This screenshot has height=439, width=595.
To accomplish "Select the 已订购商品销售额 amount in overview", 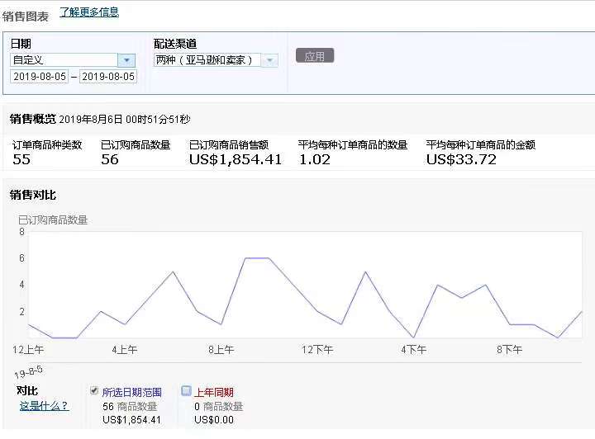I will (236, 159).
